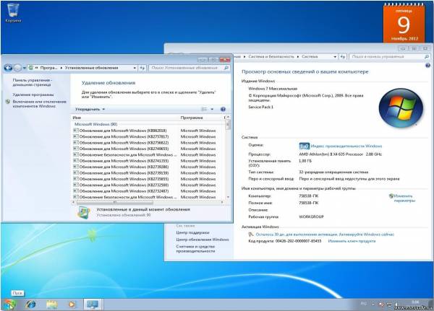The height and width of the screenshot is (311, 434).
Task: Click the orange calendar gadget showing 9
Action: coord(404,24)
